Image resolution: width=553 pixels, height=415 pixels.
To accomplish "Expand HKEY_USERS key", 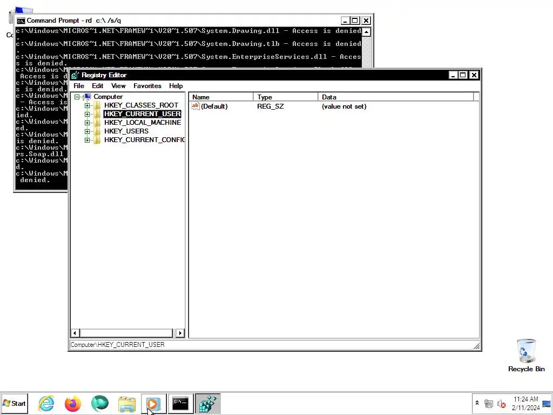I will [87, 131].
